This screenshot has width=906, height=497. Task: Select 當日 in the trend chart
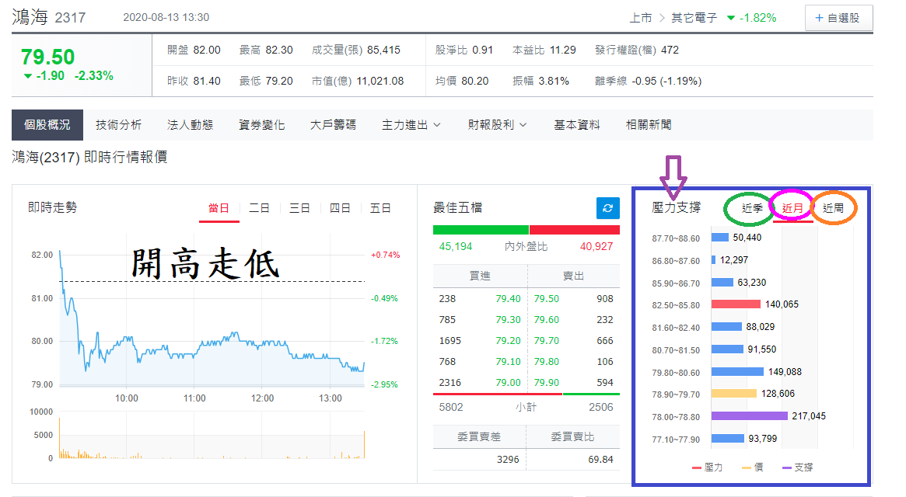click(219, 208)
